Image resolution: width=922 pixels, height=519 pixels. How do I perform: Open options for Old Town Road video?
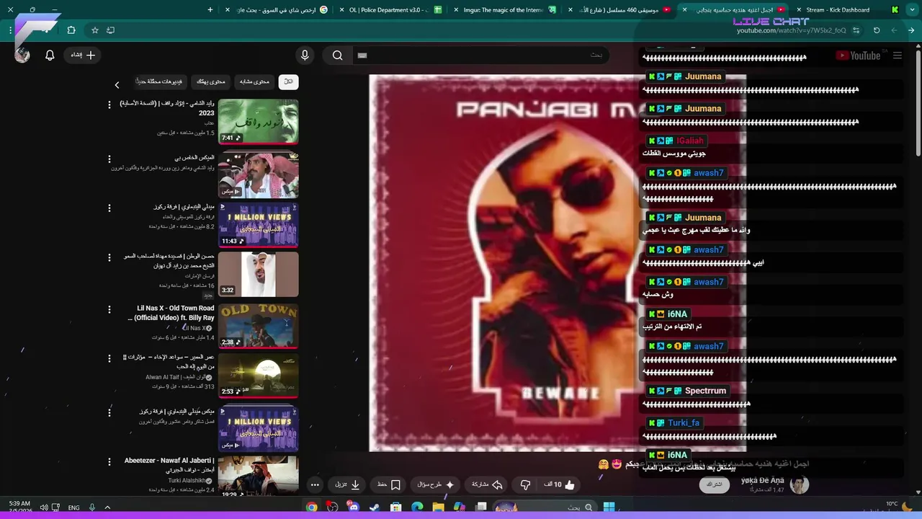(x=109, y=309)
